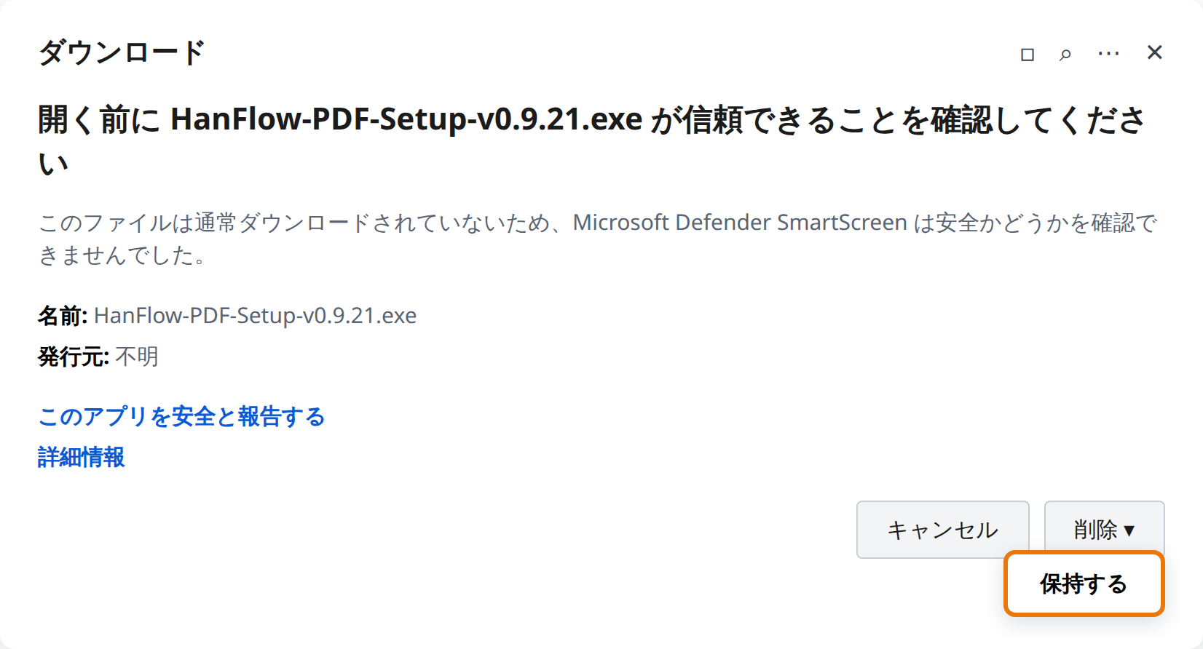1203x649 pixels.
Task: Click このファイルは通常 at the description start
Action: pyautogui.click(x=138, y=223)
